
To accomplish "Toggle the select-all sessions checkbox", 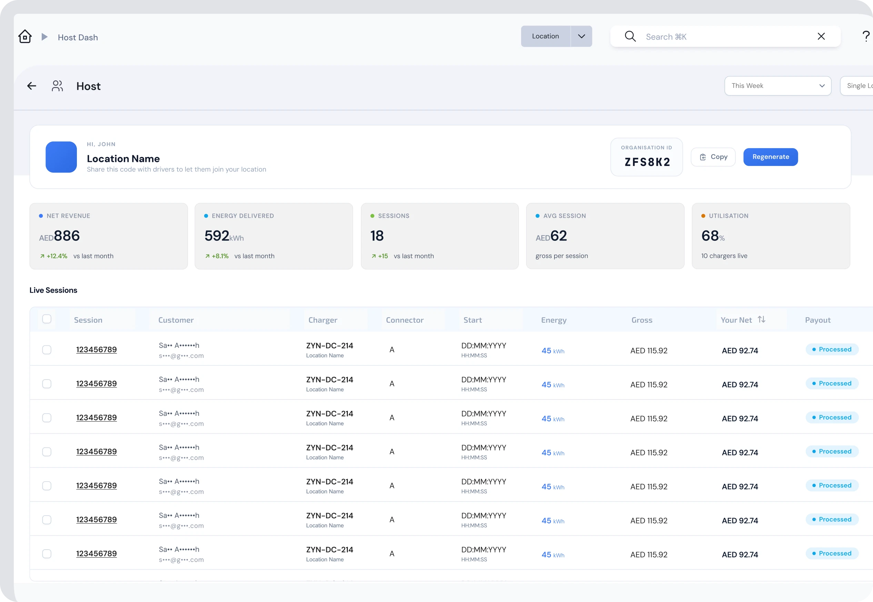I will [47, 319].
